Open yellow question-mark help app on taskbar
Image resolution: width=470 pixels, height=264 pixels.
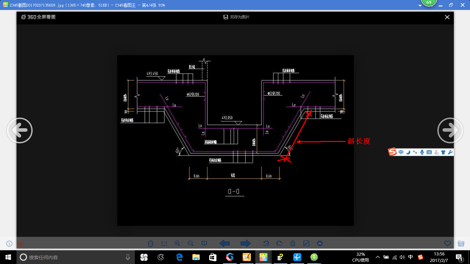pos(280,257)
